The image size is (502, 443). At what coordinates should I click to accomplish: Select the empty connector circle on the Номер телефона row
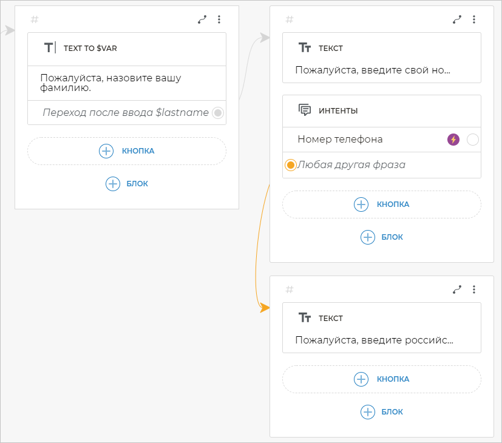pos(473,140)
